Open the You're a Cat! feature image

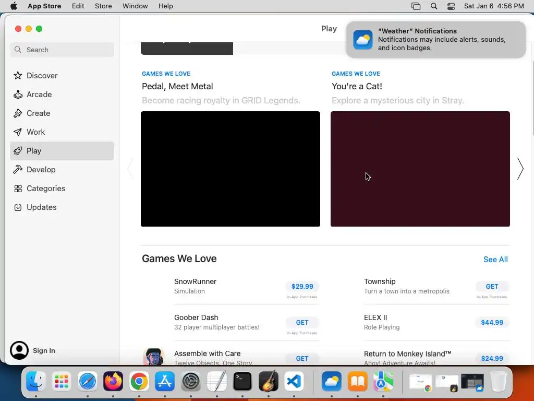[x=420, y=169]
